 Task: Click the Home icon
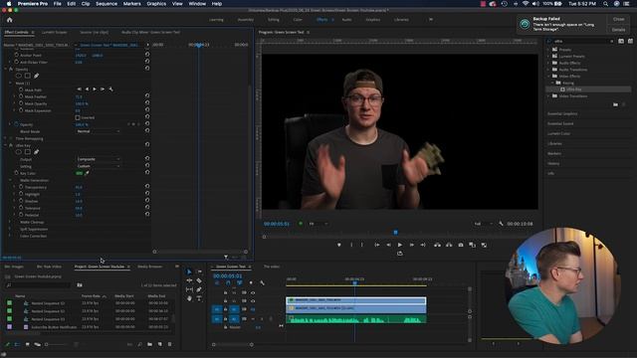tap(10, 20)
